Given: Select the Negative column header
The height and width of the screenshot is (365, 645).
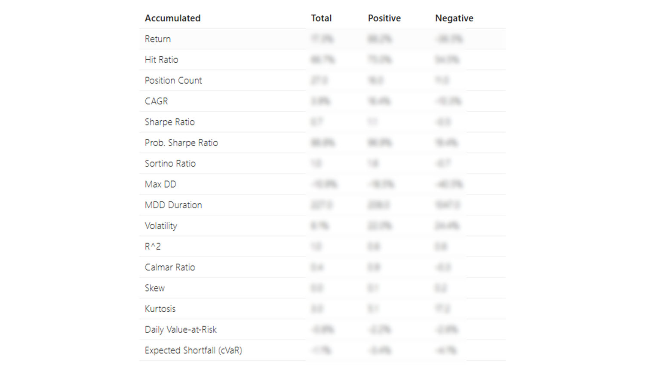Looking at the screenshot, I should click(x=454, y=18).
